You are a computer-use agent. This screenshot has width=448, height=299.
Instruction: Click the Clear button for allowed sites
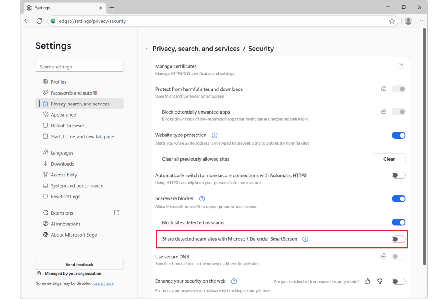point(389,159)
